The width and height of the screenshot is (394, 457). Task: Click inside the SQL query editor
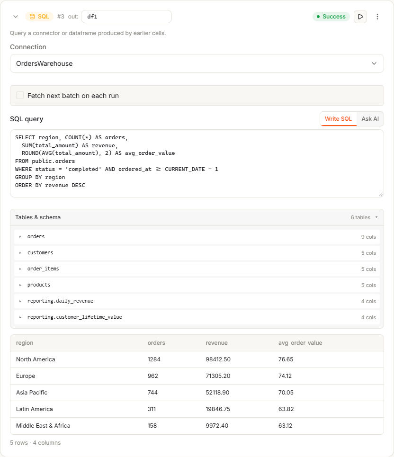[x=197, y=163]
